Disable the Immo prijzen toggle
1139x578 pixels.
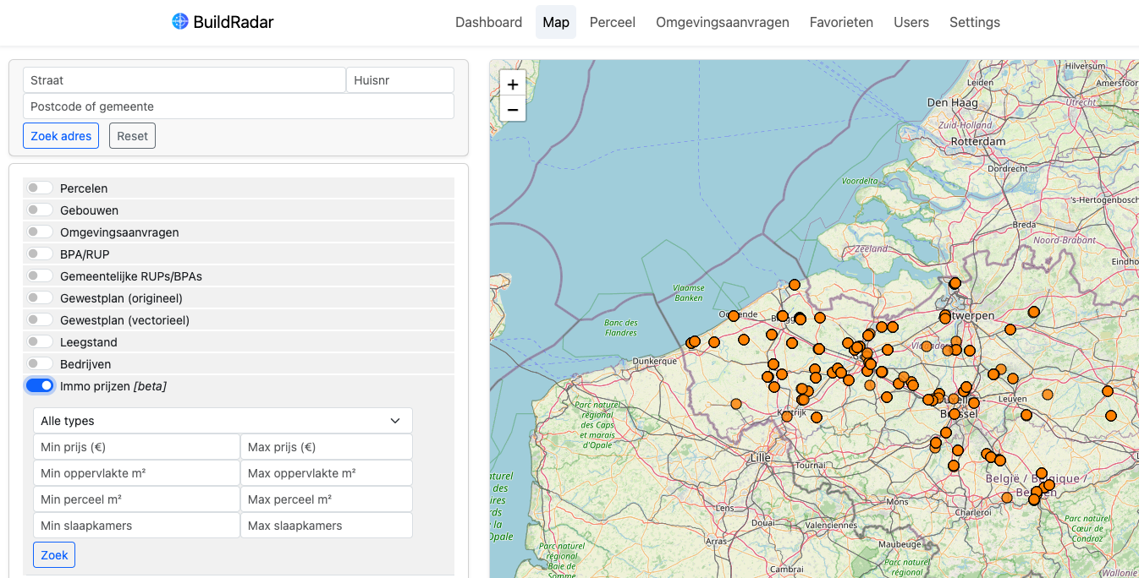(x=40, y=386)
